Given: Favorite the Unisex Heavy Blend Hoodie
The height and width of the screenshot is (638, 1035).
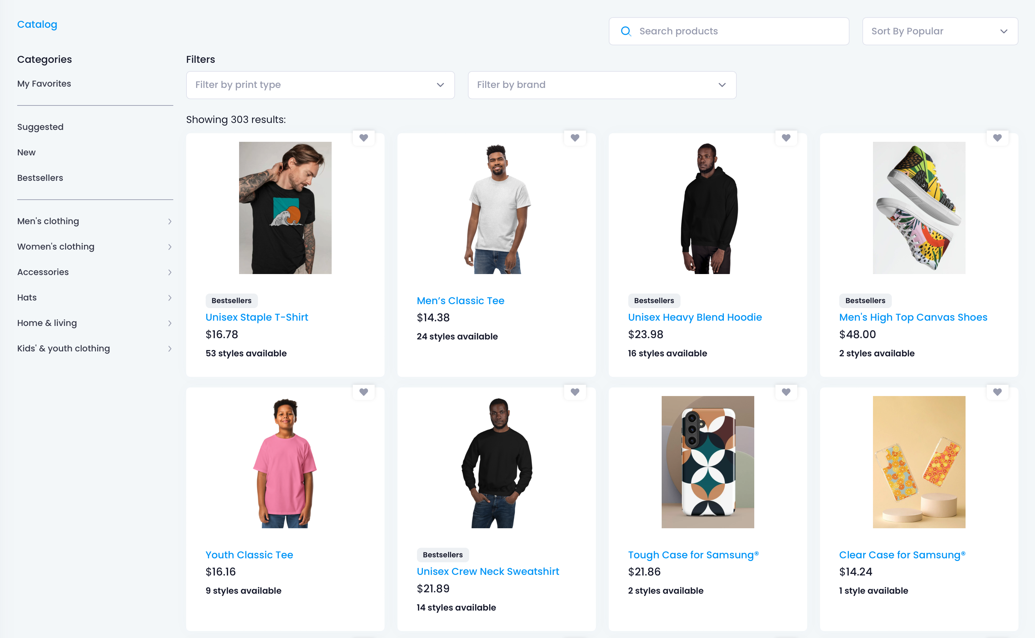Looking at the screenshot, I should pos(786,138).
